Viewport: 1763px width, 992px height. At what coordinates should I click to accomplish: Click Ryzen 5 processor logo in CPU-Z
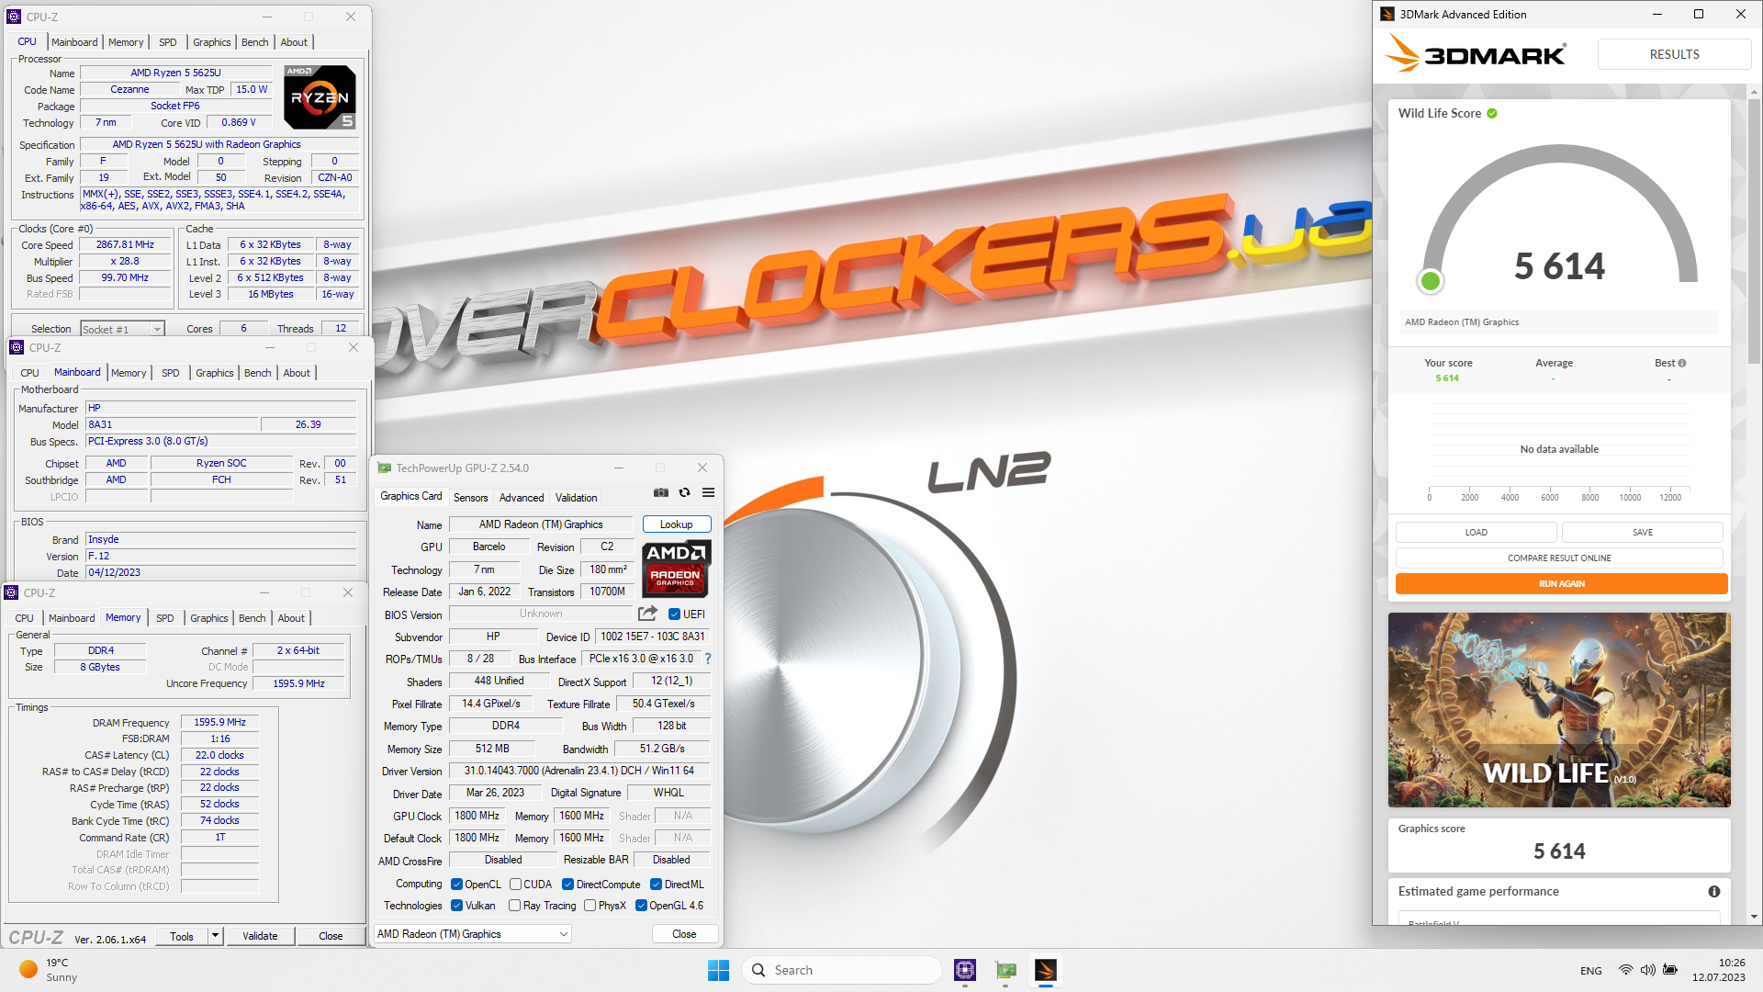[320, 97]
